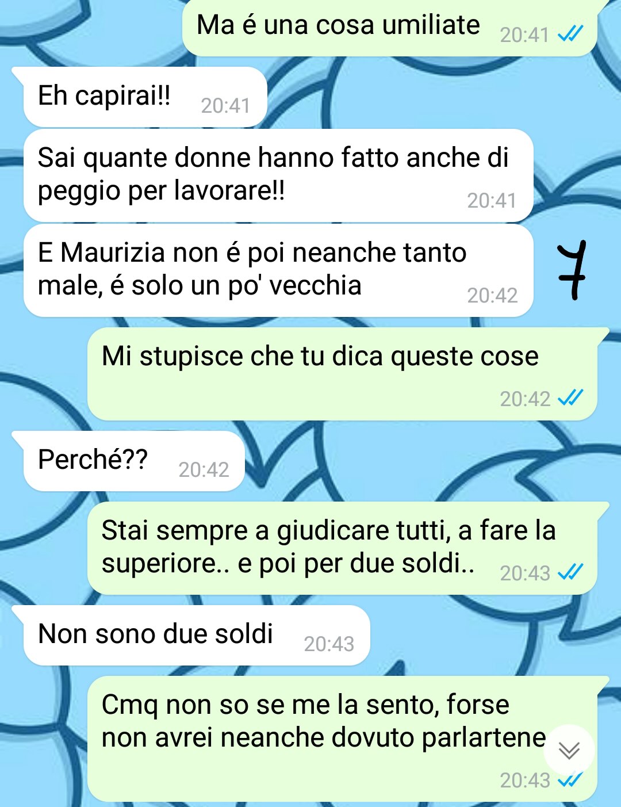The image size is (621, 807).
Task: Click the 20:42 timestamp on the Maurizia message
Action: coord(492,296)
